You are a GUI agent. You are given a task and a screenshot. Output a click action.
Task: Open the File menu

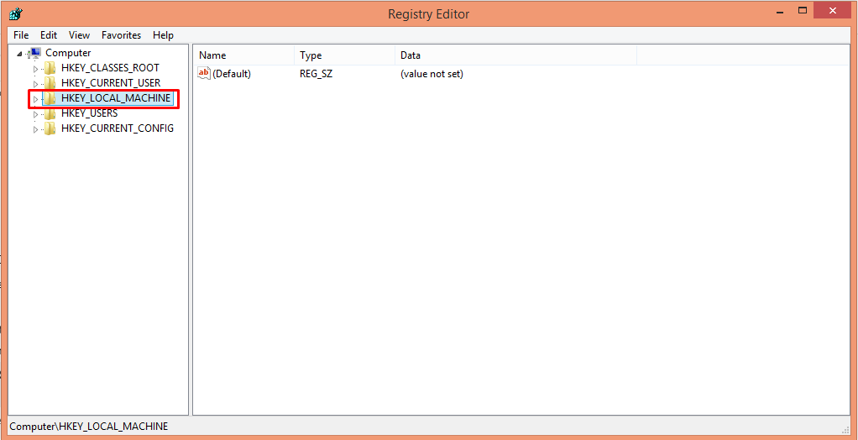[x=21, y=35]
